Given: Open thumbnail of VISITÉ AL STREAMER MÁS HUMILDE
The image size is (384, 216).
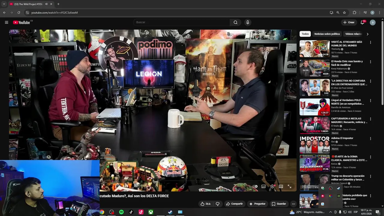Looking at the screenshot, I should click(x=314, y=49).
